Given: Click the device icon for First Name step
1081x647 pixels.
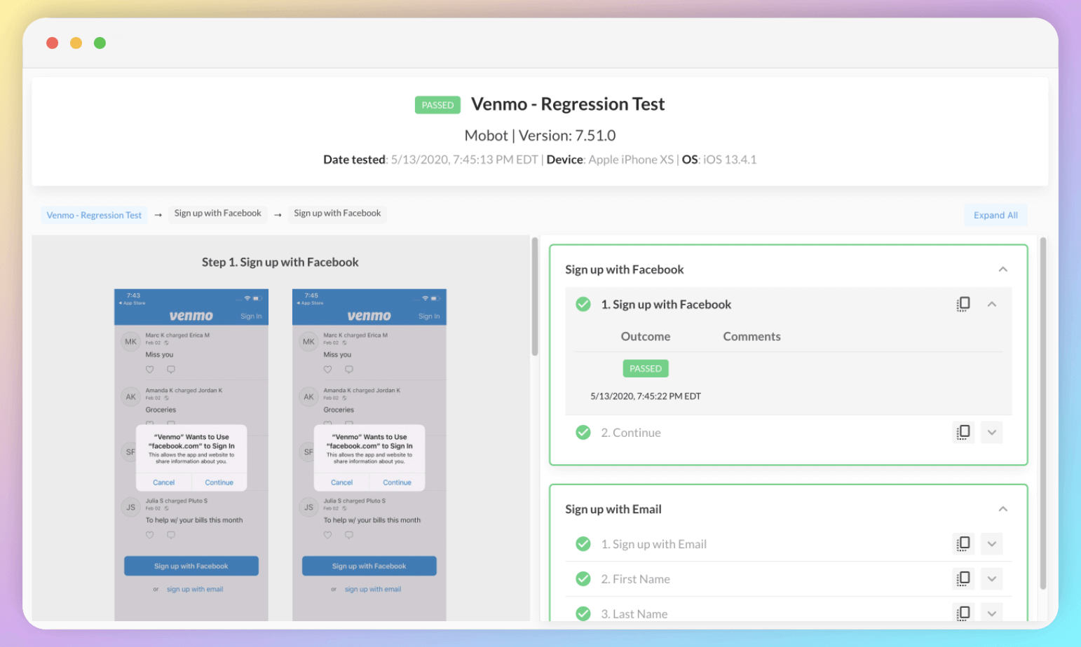Looking at the screenshot, I should 963,578.
